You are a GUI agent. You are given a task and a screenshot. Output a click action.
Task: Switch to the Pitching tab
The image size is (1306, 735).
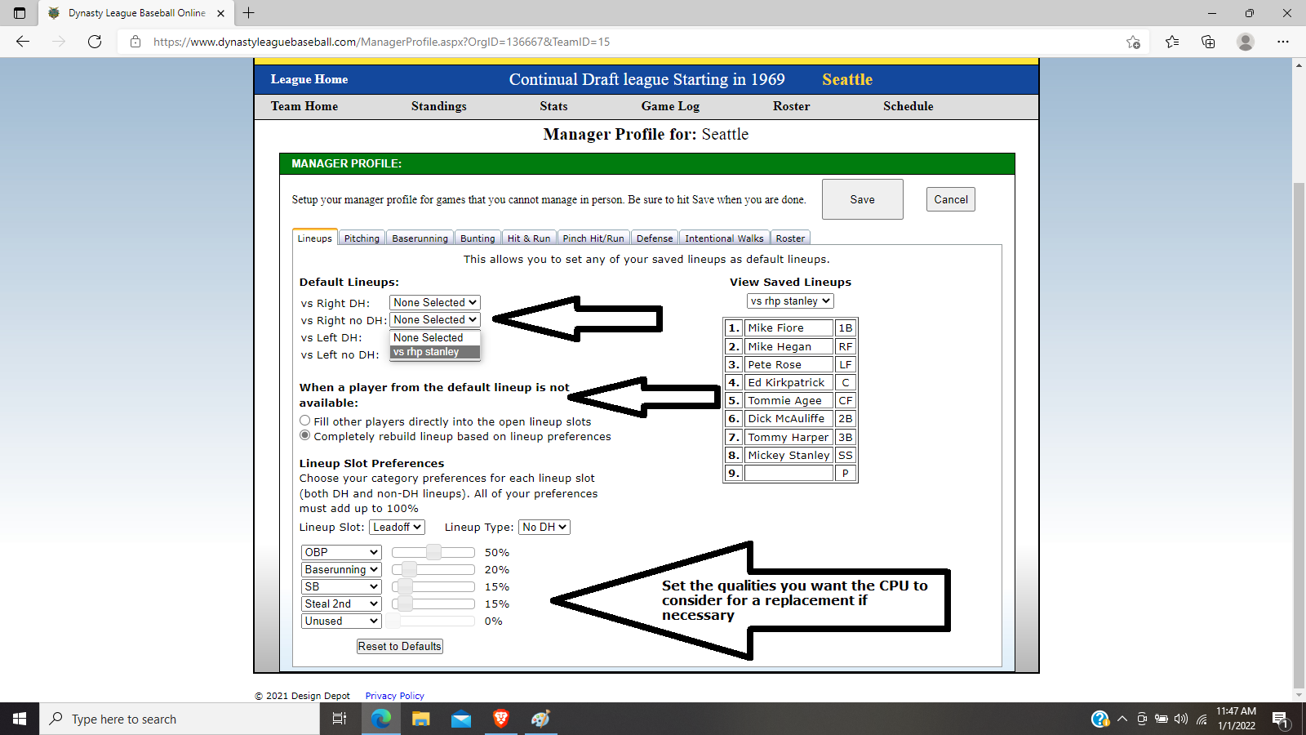click(362, 238)
